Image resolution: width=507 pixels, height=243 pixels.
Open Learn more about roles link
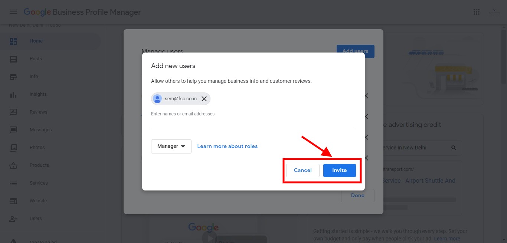227,146
